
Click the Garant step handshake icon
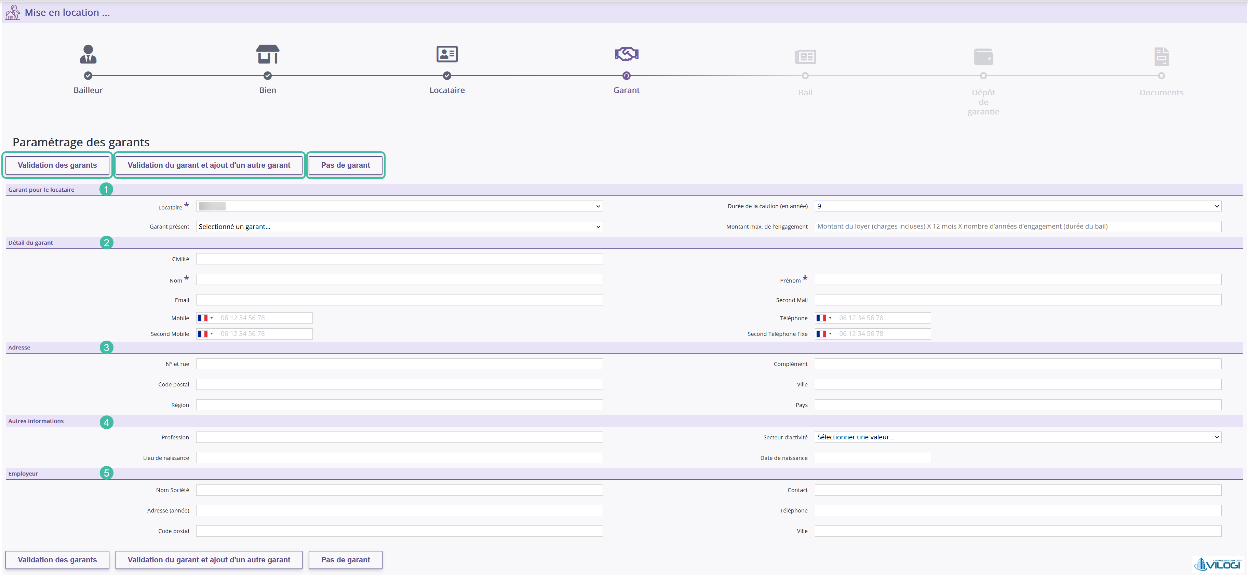pos(627,54)
